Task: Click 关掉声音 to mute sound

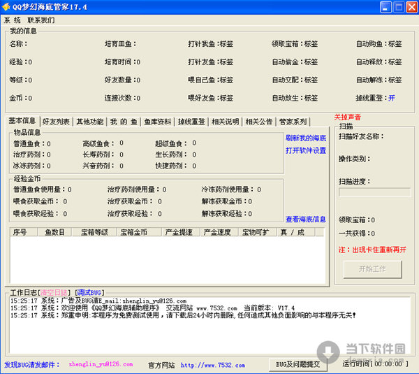Action: pos(347,117)
